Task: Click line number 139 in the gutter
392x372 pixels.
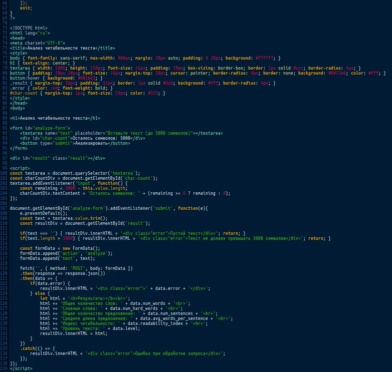Action: (4, 368)
